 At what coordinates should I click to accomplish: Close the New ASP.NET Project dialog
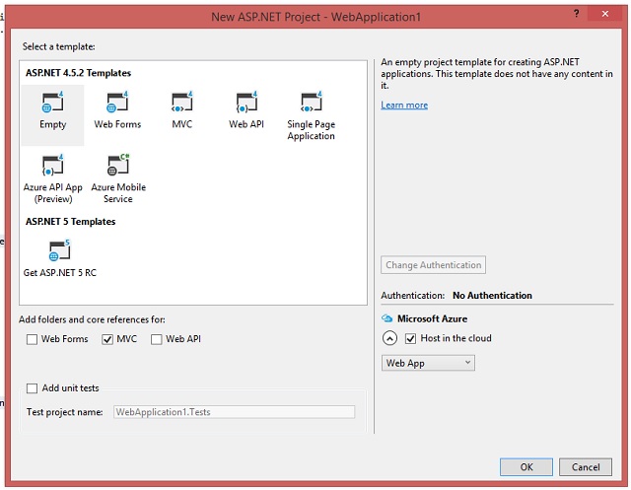point(604,14)
